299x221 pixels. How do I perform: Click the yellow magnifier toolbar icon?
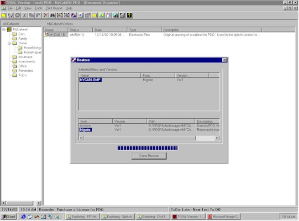coord(102,15)
